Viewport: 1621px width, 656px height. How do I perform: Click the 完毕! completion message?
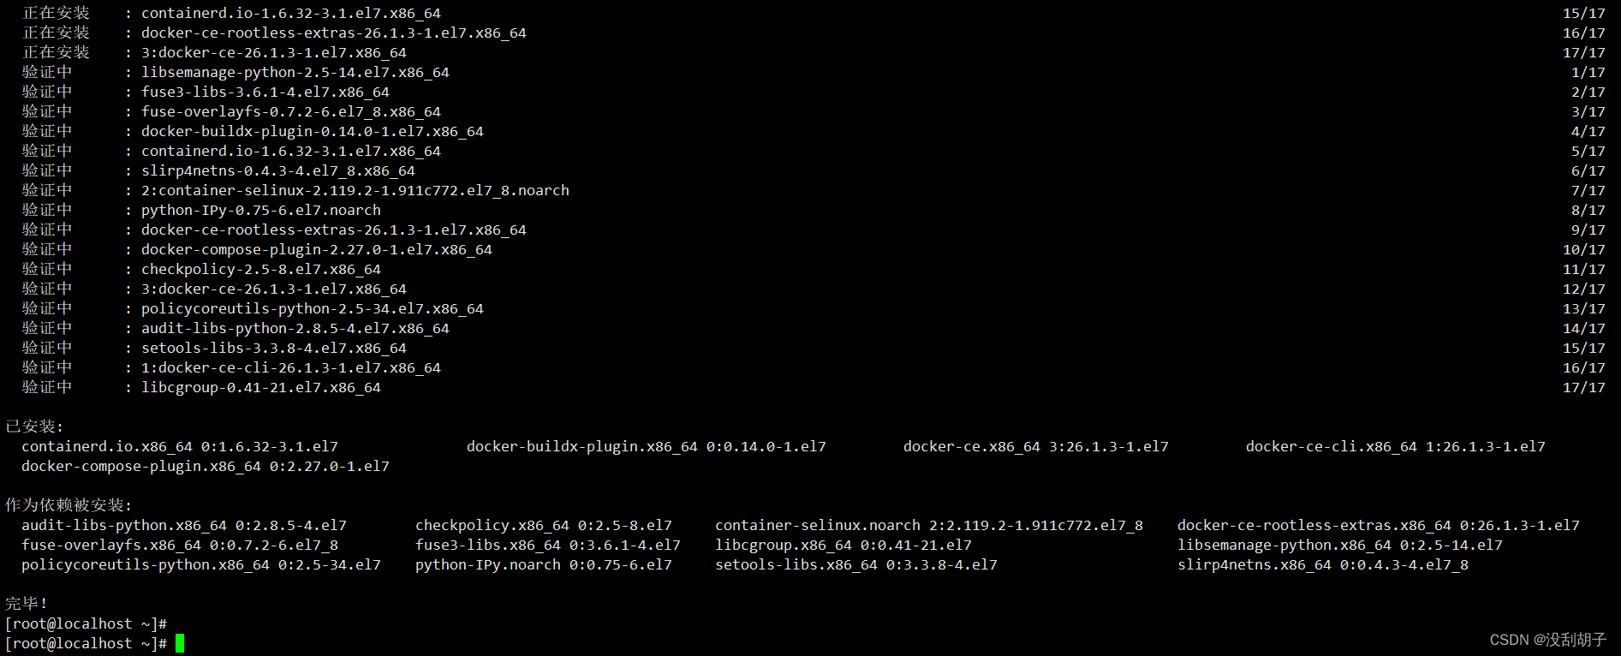(27, 603)
